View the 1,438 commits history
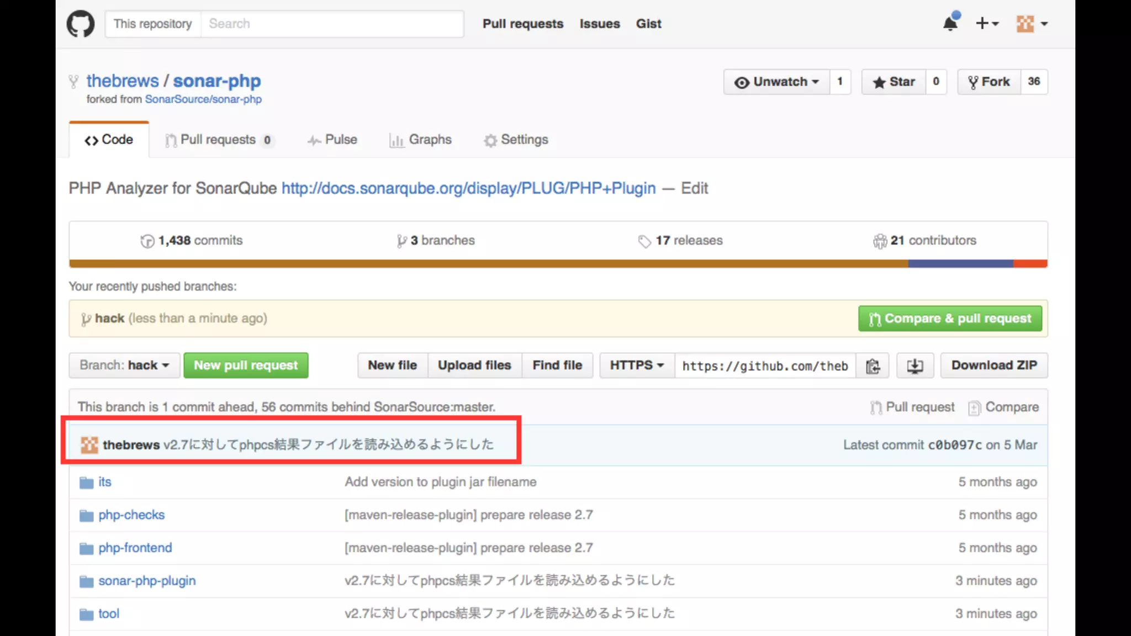 point(192,241)
